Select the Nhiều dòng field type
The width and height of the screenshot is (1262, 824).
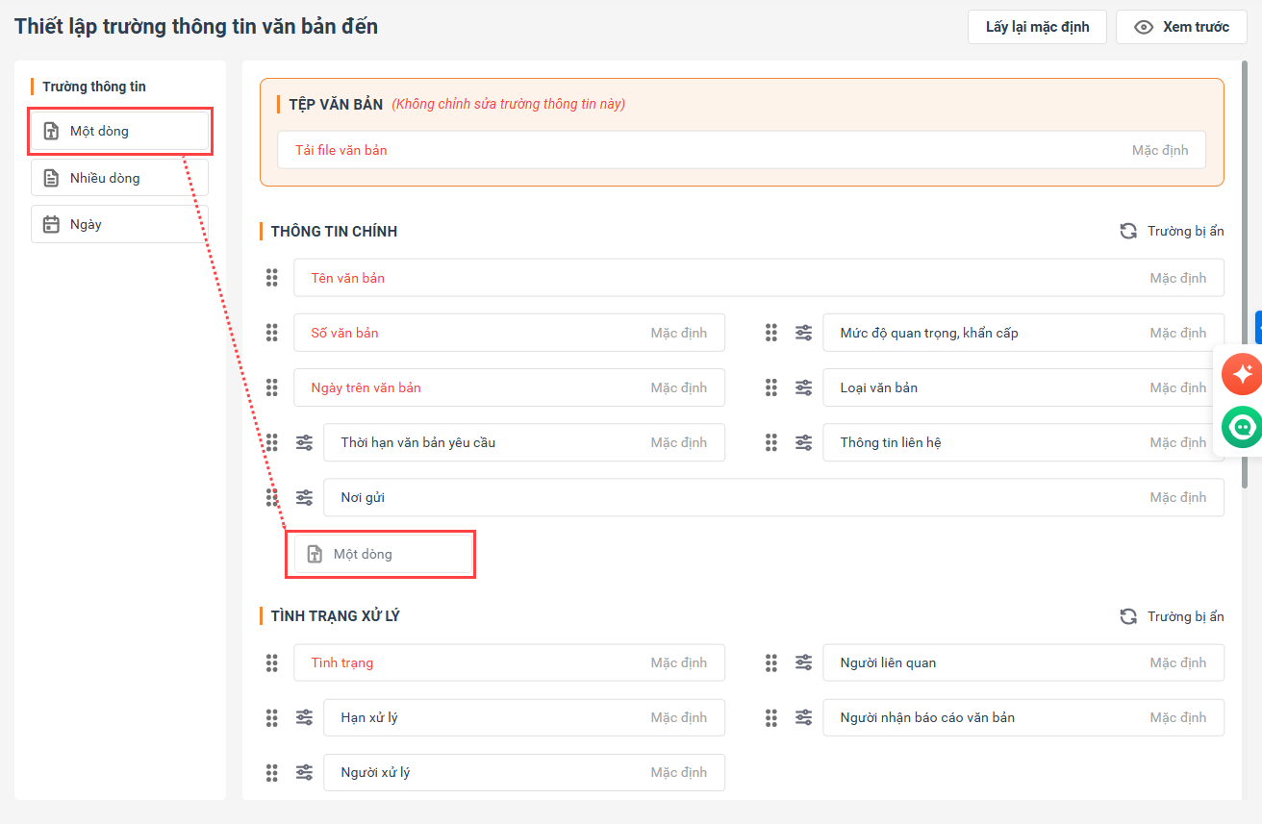[119, 178]
